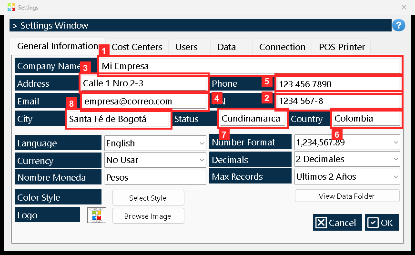Click the View Data Folder button
The height and width of the screenshot is (255, 415).
[x=347, y=196]
